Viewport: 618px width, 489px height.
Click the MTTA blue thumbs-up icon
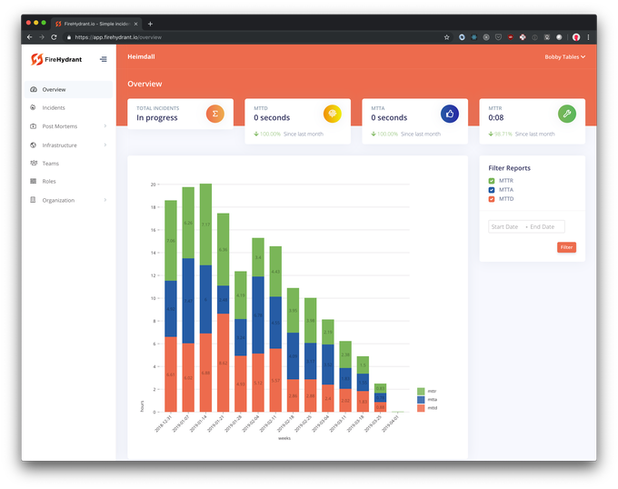point(449,114)
